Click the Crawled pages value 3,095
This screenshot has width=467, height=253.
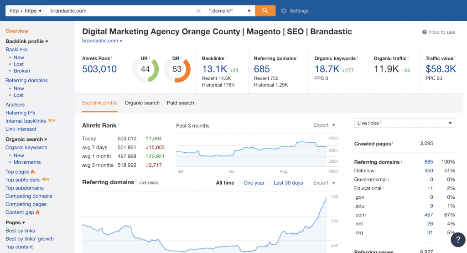[x=426, y=144]
